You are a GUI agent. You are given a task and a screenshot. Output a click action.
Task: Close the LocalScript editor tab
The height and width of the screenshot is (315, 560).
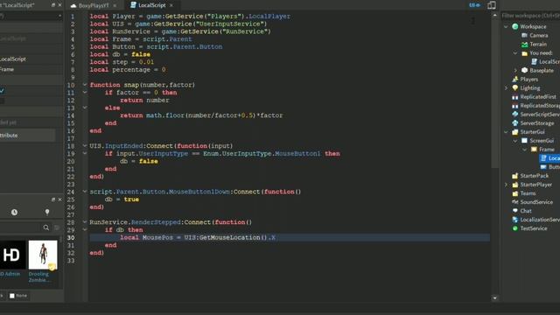171,5
